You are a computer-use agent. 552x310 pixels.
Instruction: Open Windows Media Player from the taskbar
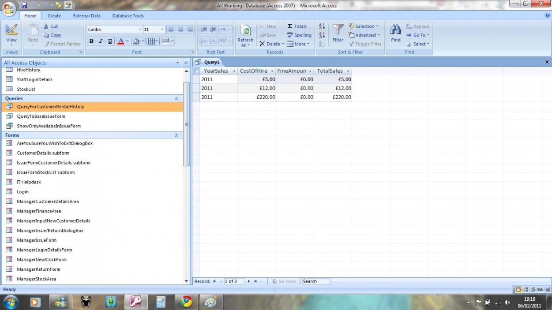[x=35, y=302]
